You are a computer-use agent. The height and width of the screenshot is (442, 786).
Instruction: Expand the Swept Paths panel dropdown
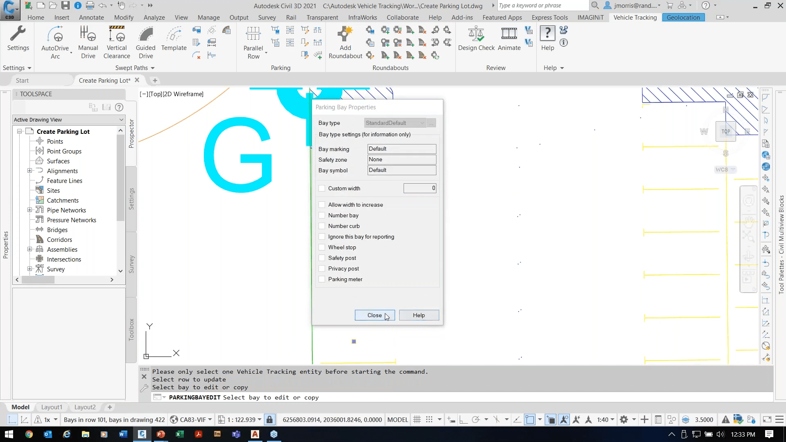tap(152, 68)
